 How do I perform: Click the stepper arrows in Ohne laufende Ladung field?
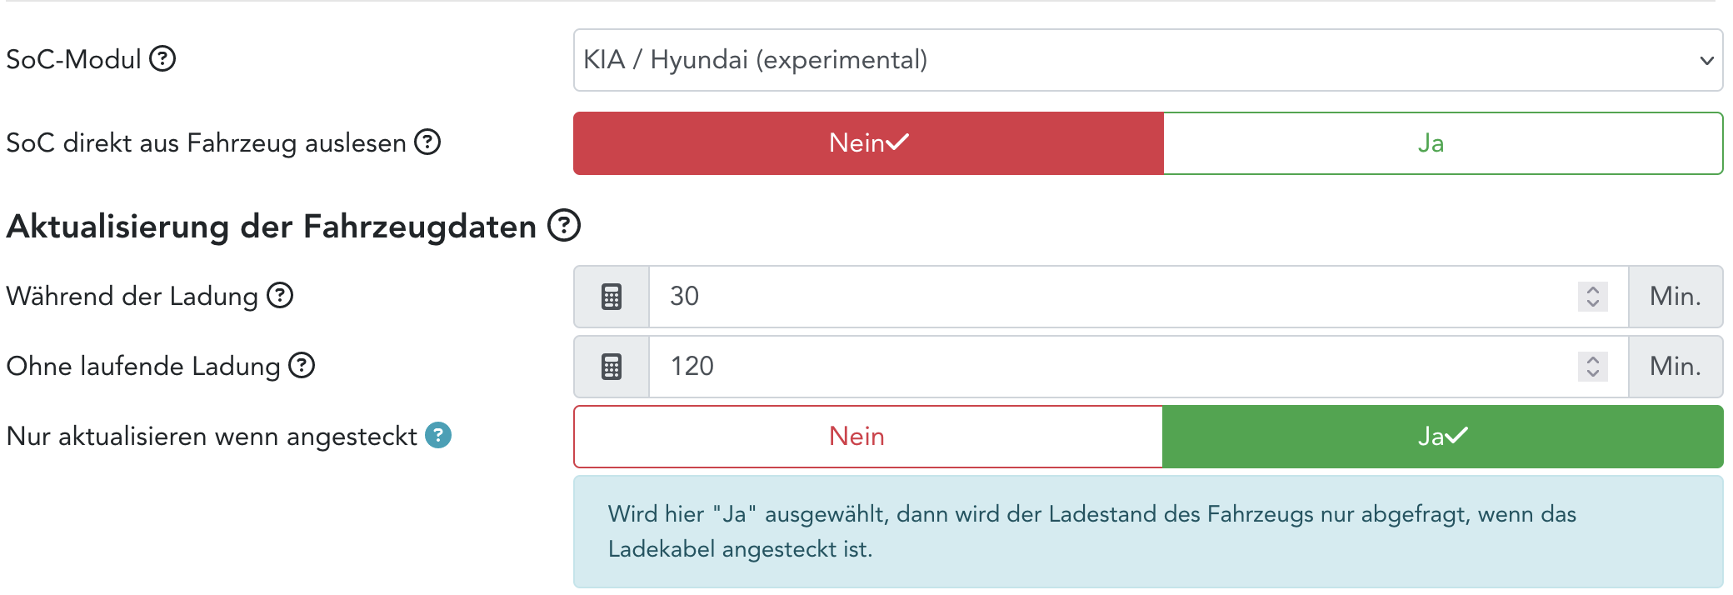coord(1592,367)
